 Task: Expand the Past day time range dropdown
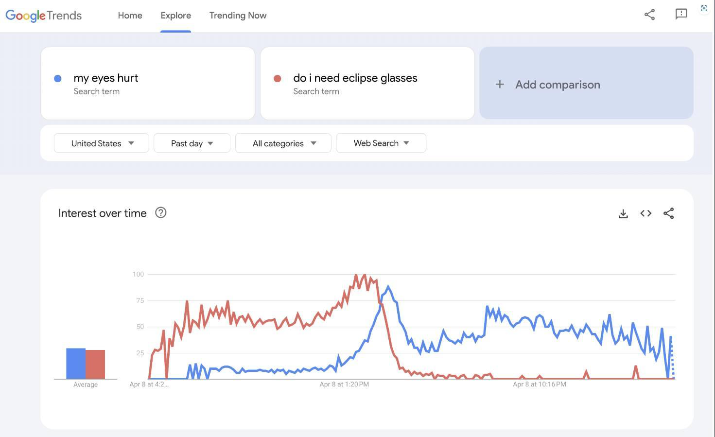[192, 143]
